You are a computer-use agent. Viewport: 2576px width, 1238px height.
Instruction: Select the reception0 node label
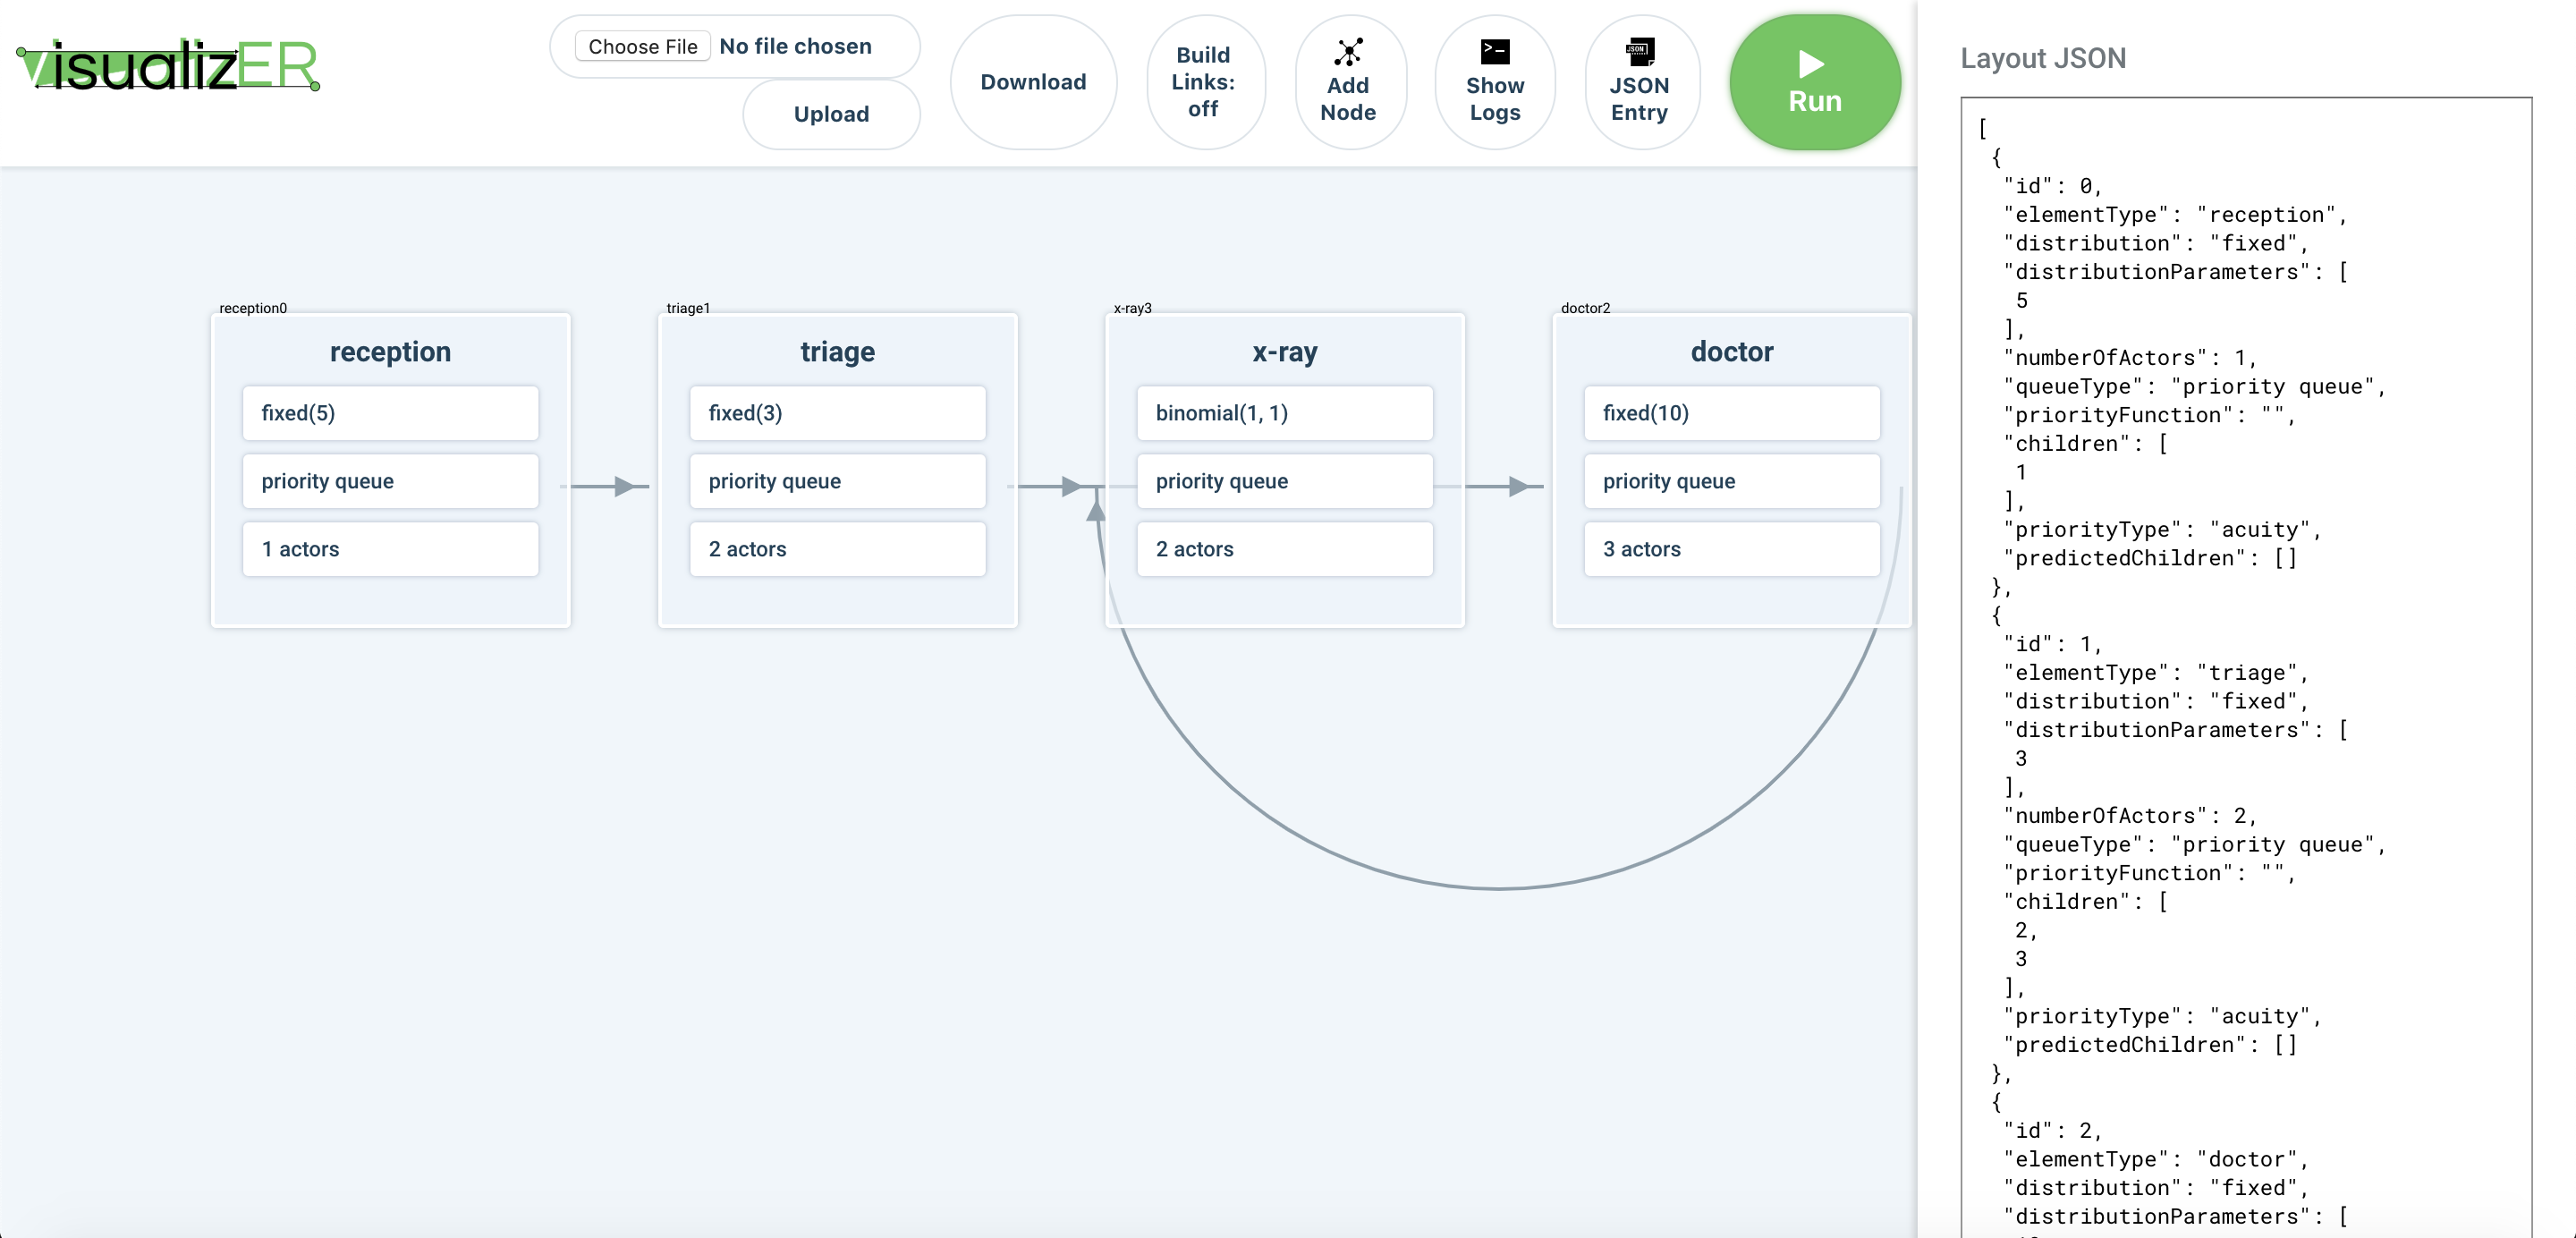[255, 307]
